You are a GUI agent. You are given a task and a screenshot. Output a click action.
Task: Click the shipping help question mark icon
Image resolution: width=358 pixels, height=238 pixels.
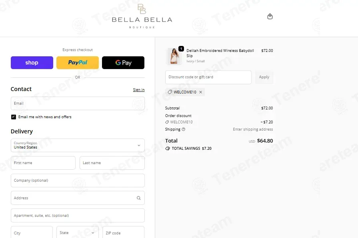[184, 129]
